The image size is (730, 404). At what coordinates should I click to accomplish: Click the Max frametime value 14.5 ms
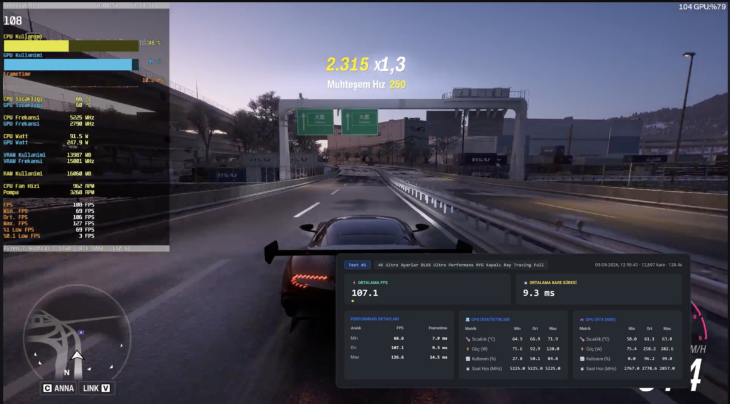pos(437,357)
